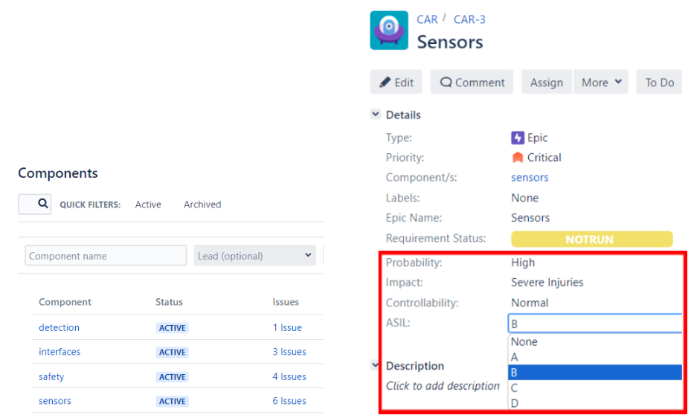The height and width of the screenshot is (418, 694).
Task: Apply the Archived quick filter
Action: (202, 205)
